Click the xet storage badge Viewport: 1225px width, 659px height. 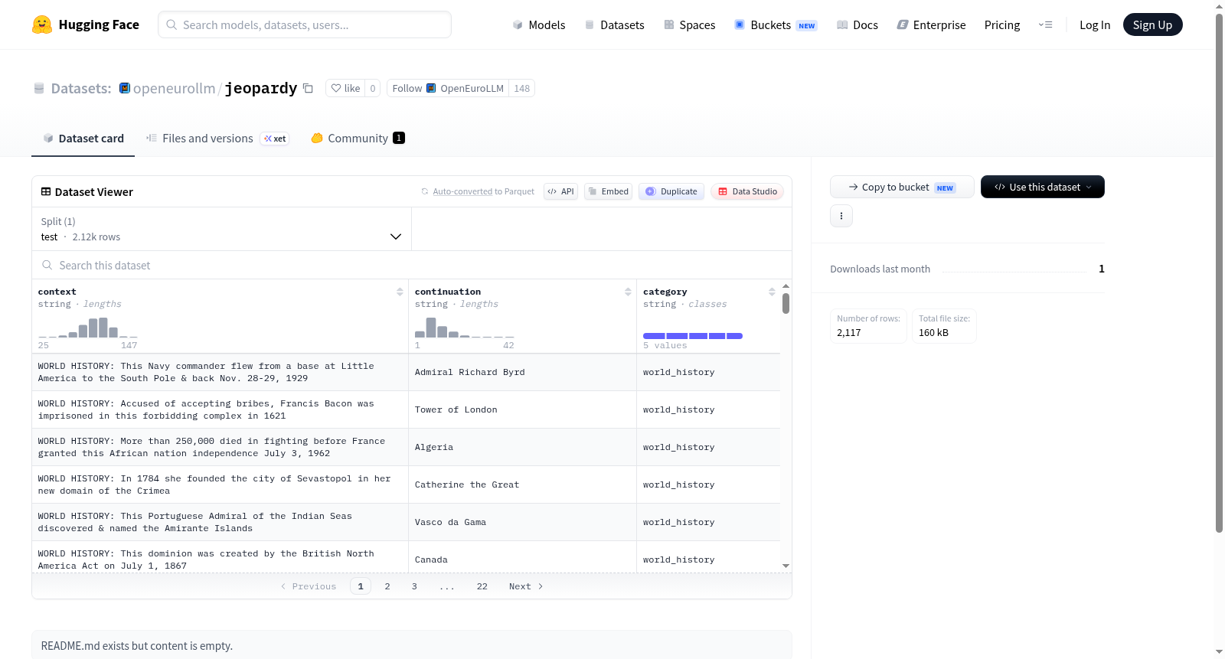click(x=276, y=139)
